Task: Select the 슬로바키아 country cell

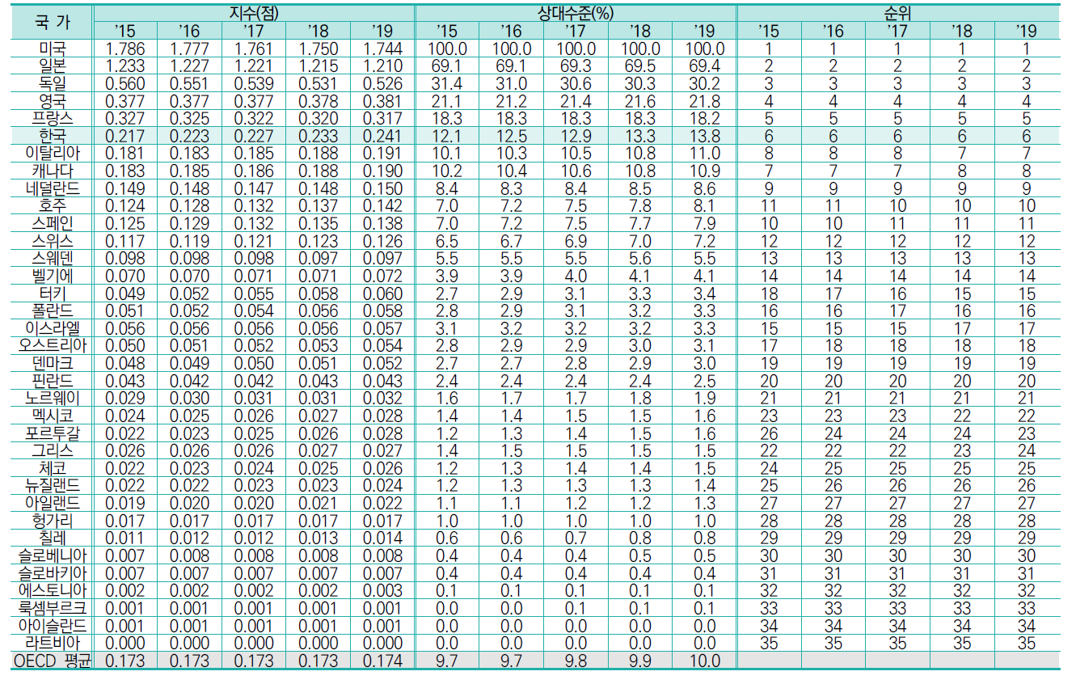Action: click(x=52, y=574)
